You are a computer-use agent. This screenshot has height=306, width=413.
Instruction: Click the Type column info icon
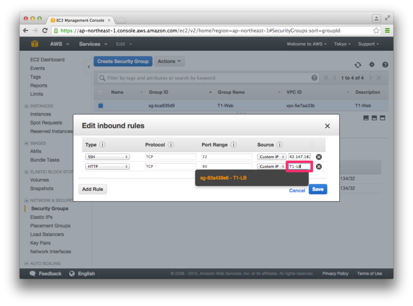(102, 145)
